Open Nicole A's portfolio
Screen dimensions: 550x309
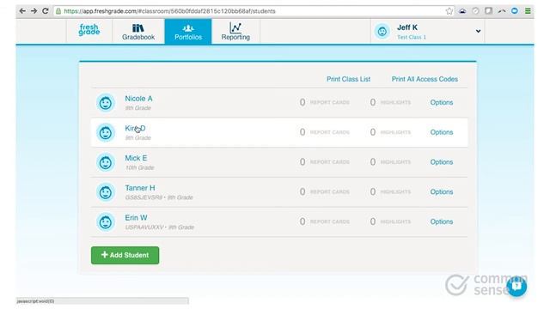pyautogui.click(x=138, y=99)
